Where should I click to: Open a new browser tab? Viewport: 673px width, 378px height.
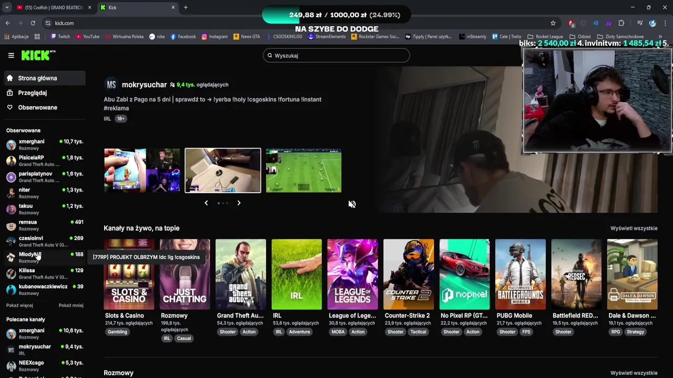point(186,7)
